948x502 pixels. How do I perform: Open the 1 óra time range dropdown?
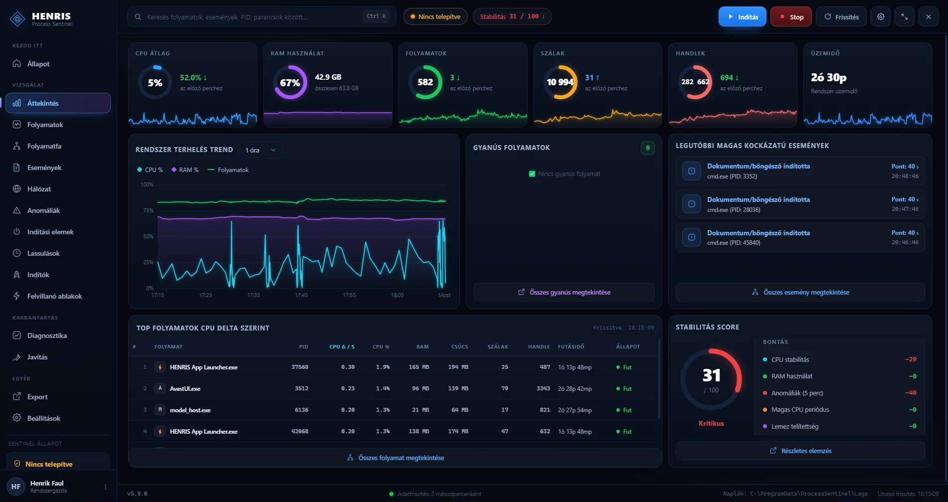point(260,150)
